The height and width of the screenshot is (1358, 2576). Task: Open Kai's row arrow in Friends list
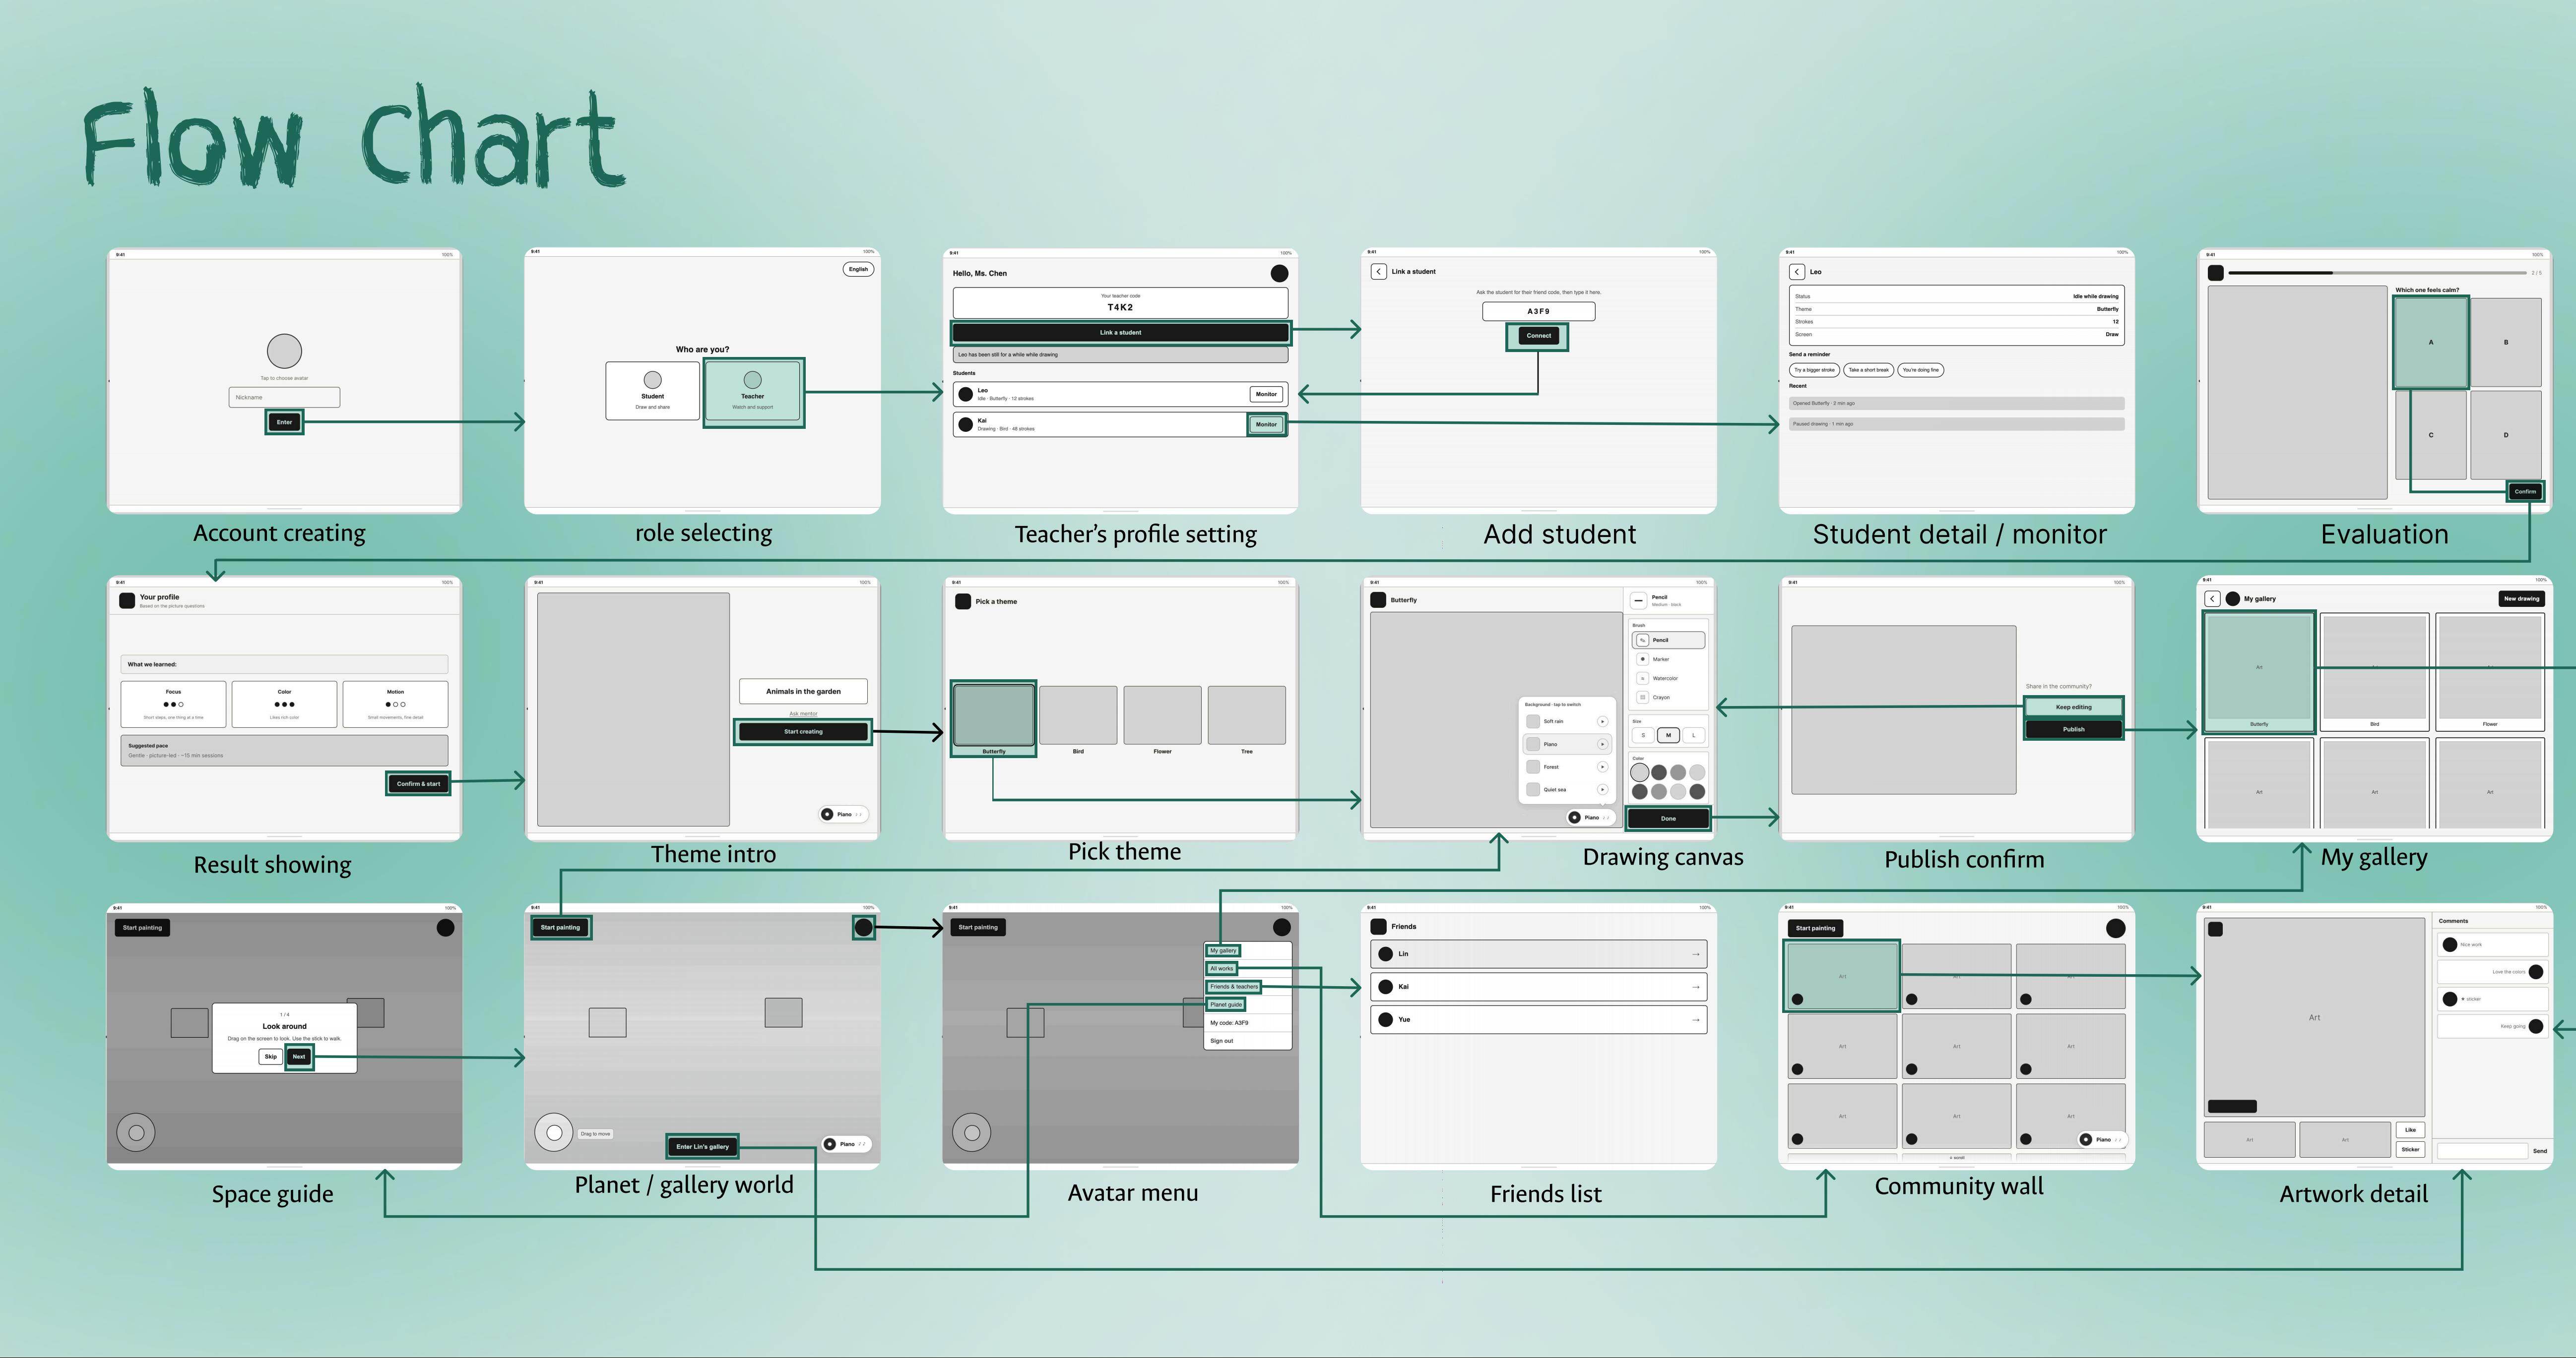click(1695, 987)
